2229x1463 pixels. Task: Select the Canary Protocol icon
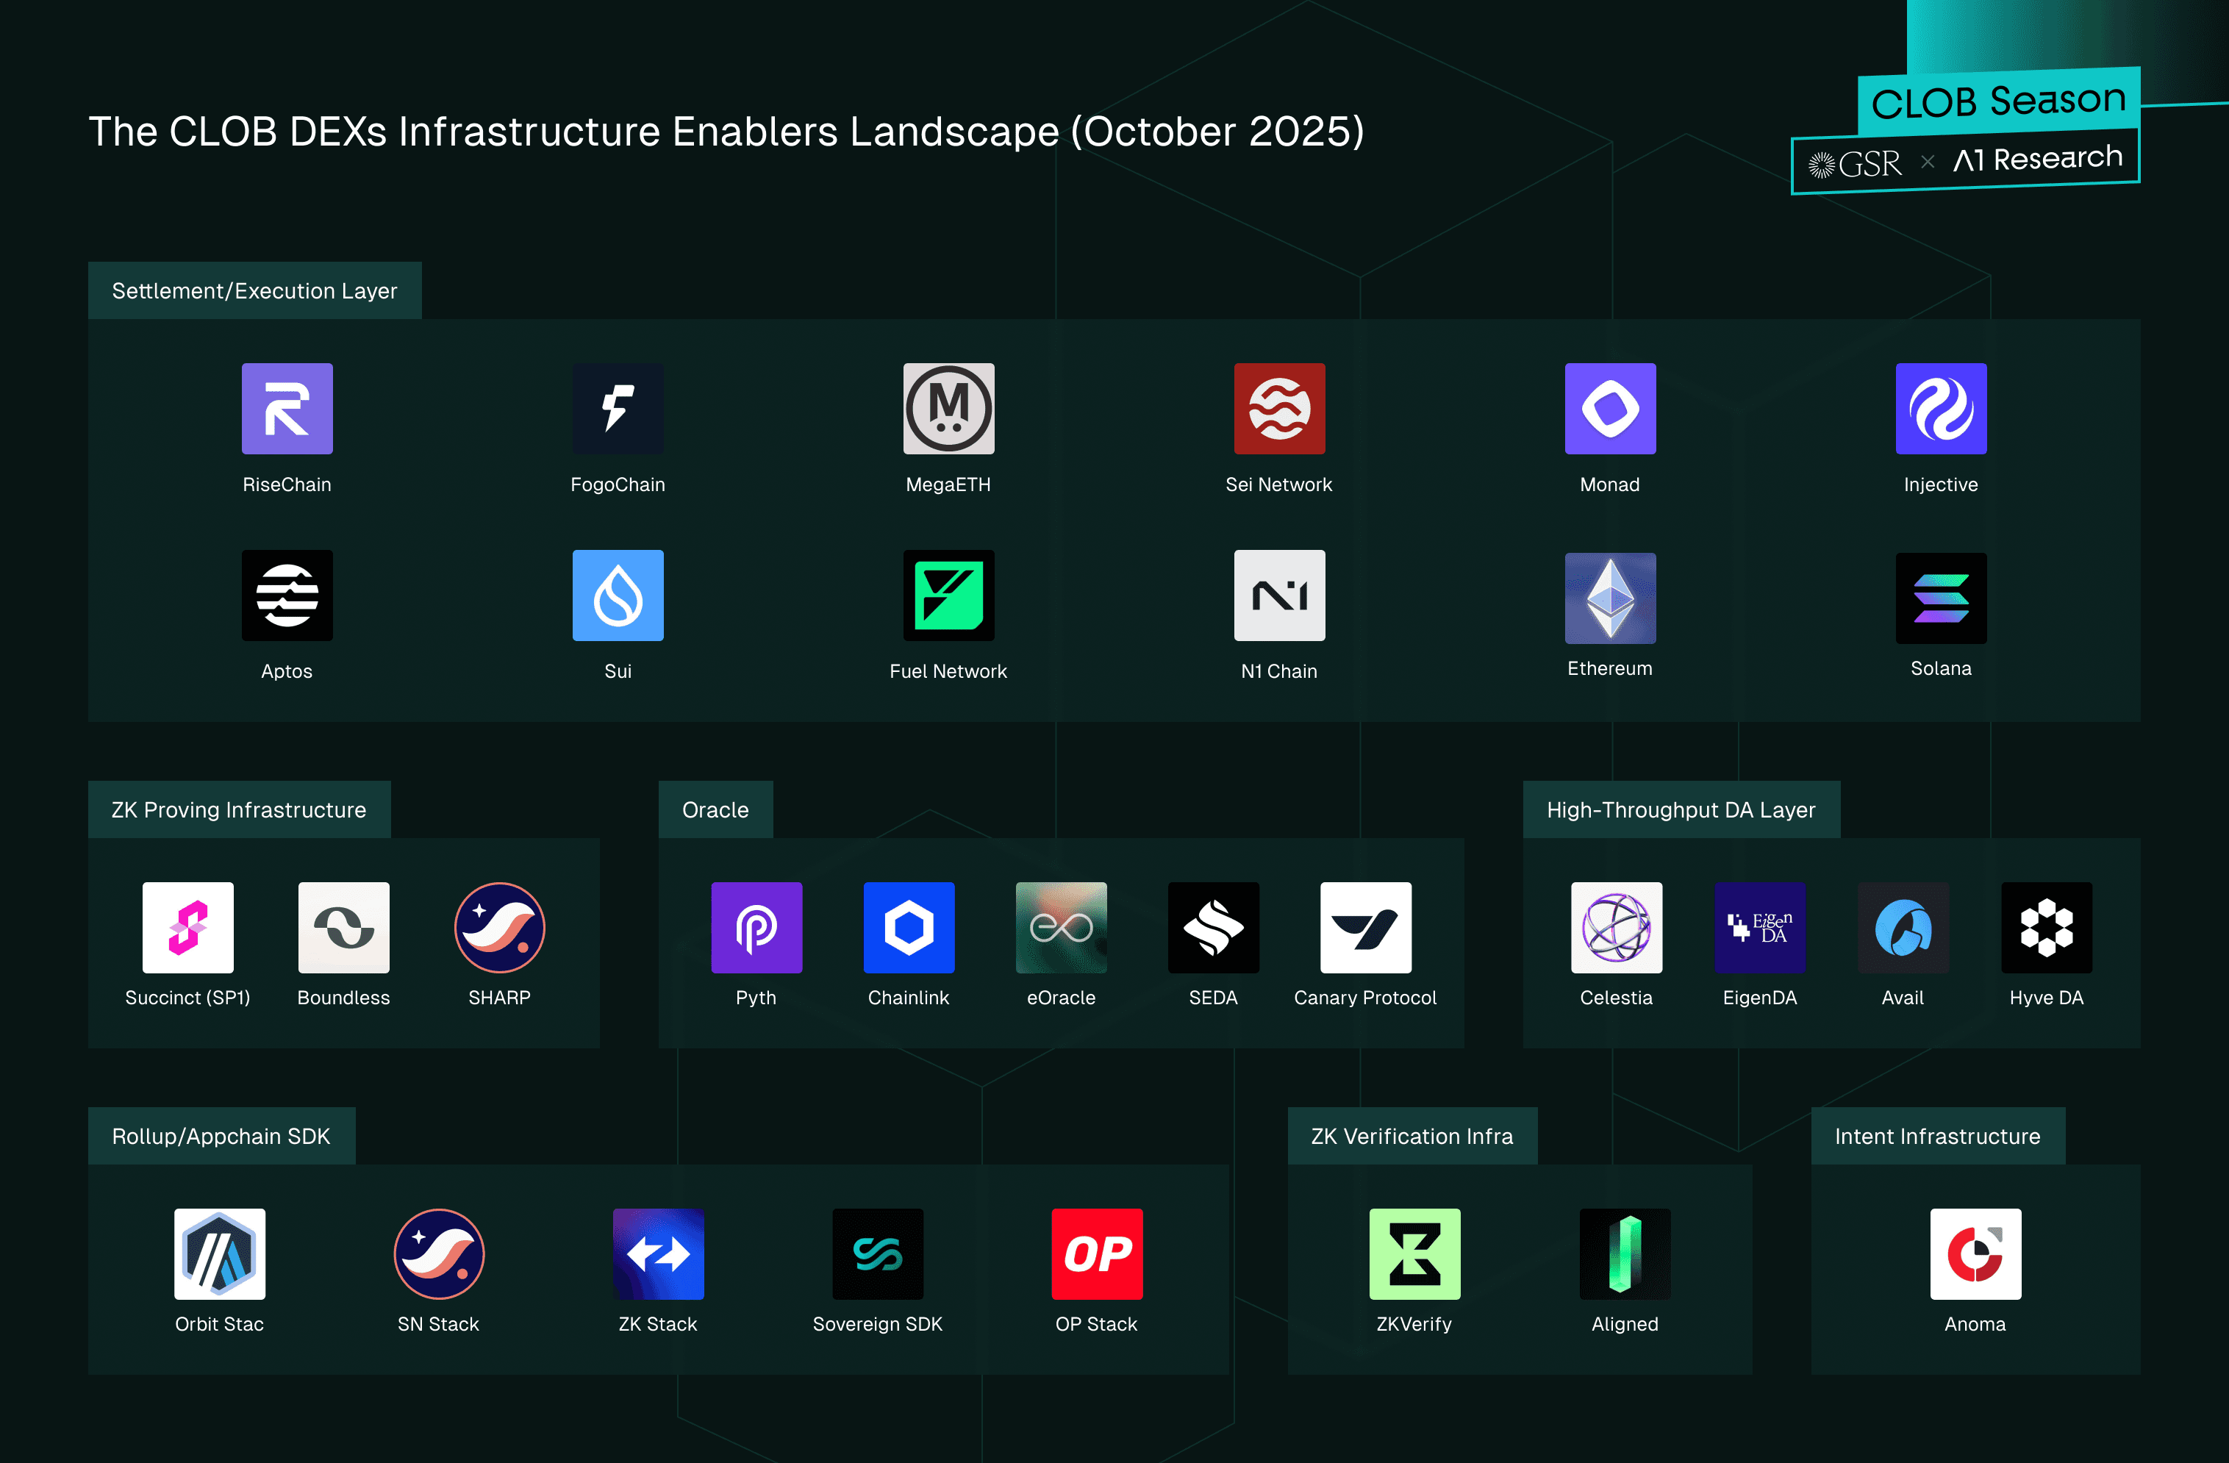click(x=1365, y=927)
